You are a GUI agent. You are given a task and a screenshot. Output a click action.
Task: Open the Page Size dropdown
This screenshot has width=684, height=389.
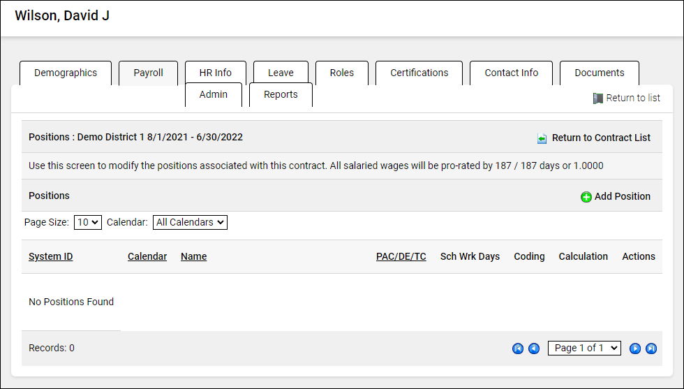coord(88,222)
